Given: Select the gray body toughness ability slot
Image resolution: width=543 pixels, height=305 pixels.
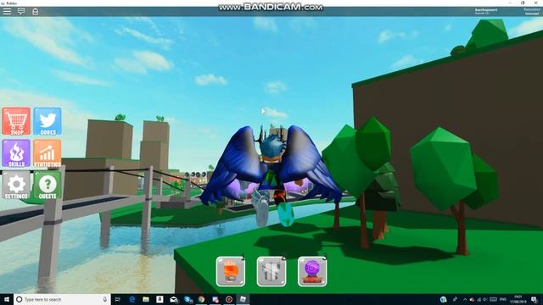Looking at the screenshot, I should tap(271, 271).
